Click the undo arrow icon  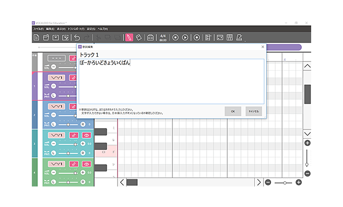coord(76,38)
